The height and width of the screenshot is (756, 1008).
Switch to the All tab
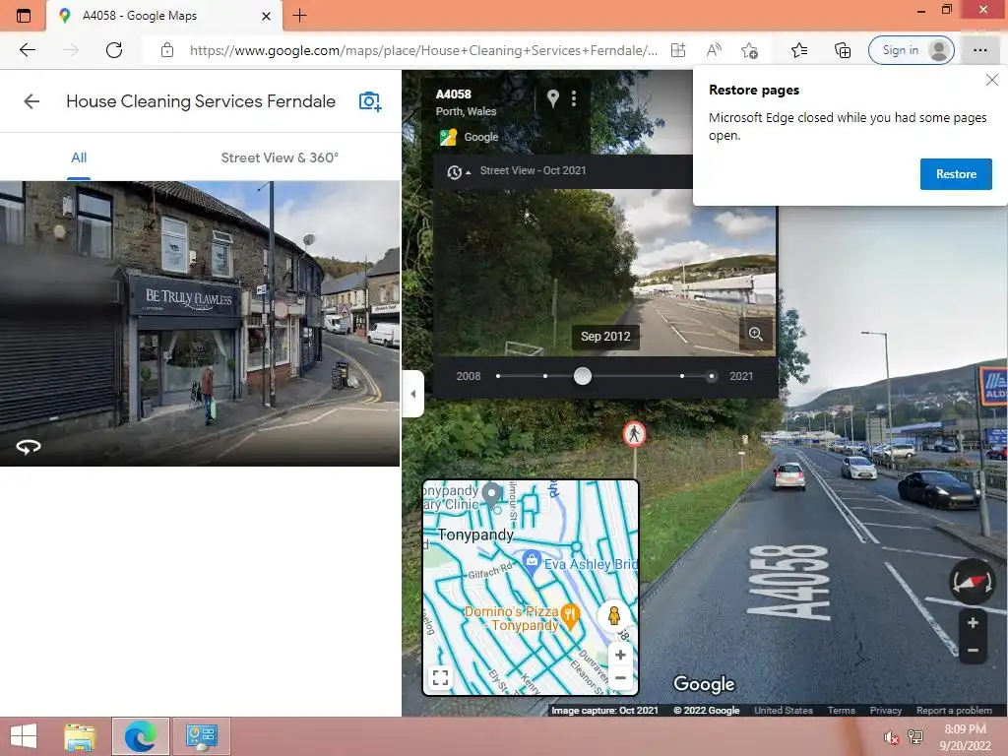pyautogui.click(x=79, y=158)
